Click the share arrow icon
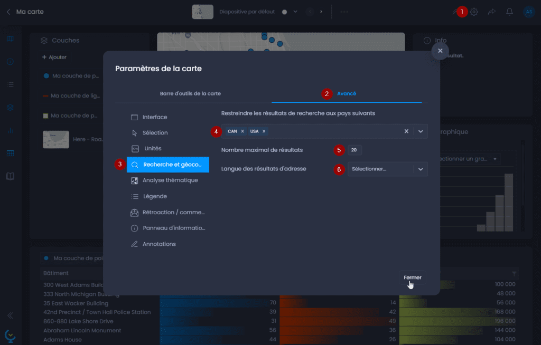Image resolution: width=541 pixels, height=345 pixels. [492, 12]
